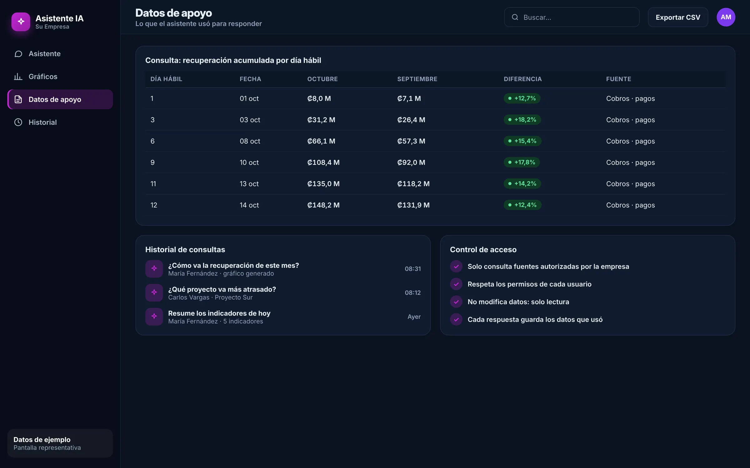
Task: Click the document icon beside Datos de apoyo
Action: [x=18, y=100]
